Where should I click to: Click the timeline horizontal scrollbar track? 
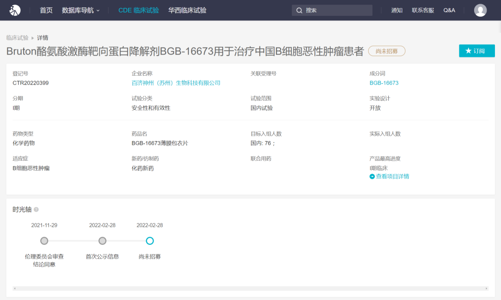coord(250,288)
